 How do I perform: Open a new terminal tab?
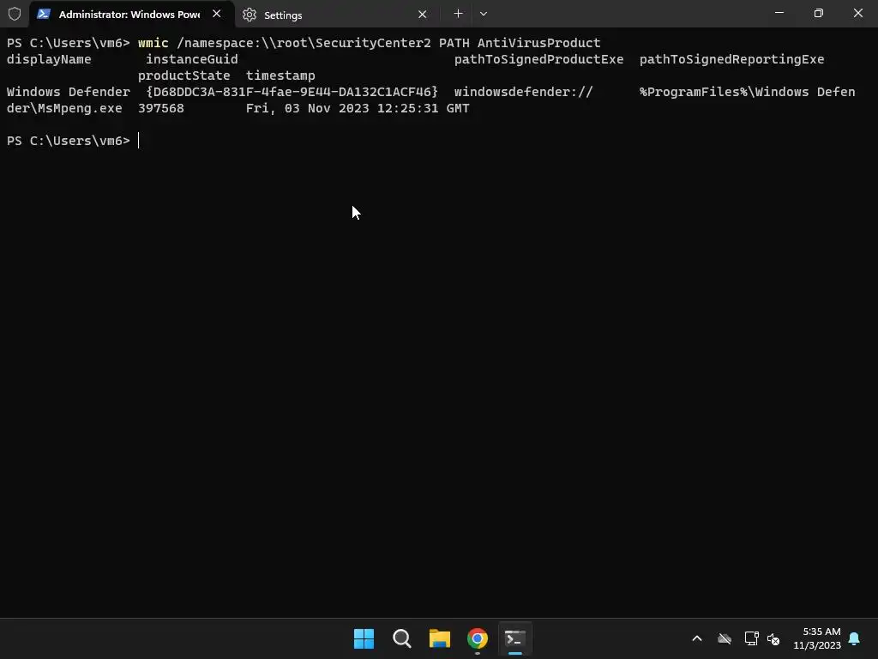tap(458, 14)
